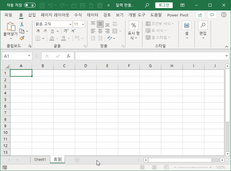Open the 셀 cells group button
231x171 pixels.
tap(187, 30)
